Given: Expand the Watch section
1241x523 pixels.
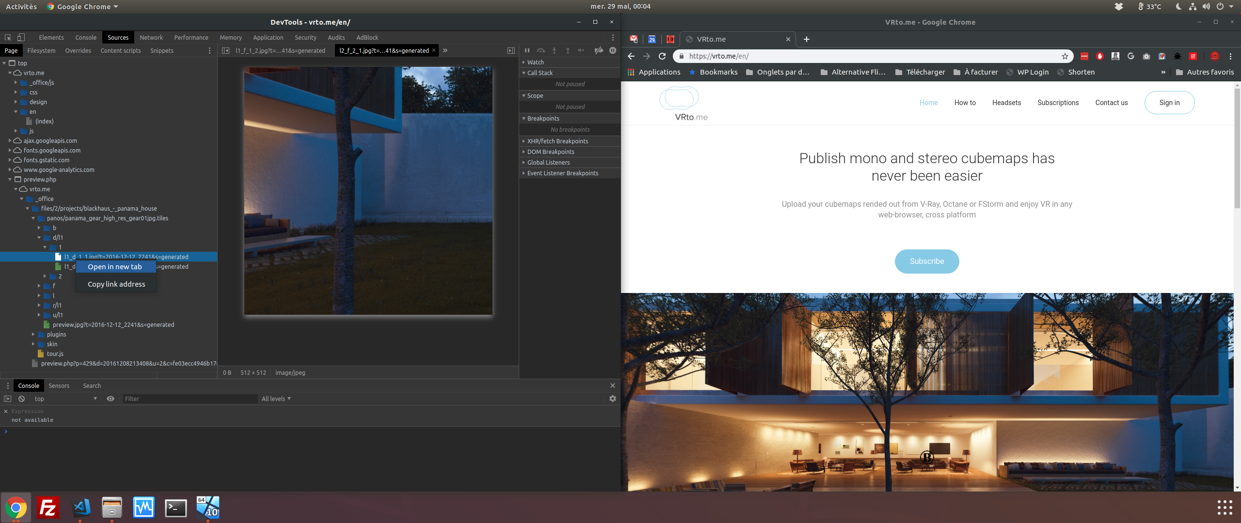Looking at the screenshot, I should tap(535, 62).
